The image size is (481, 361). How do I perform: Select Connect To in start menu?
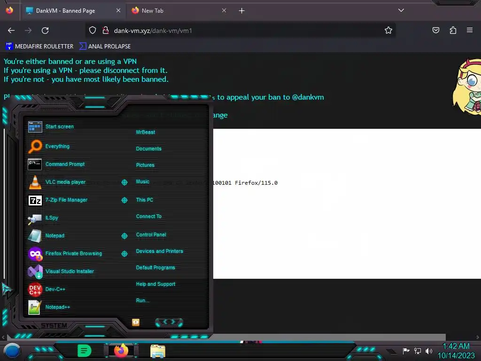pos(148,216)
